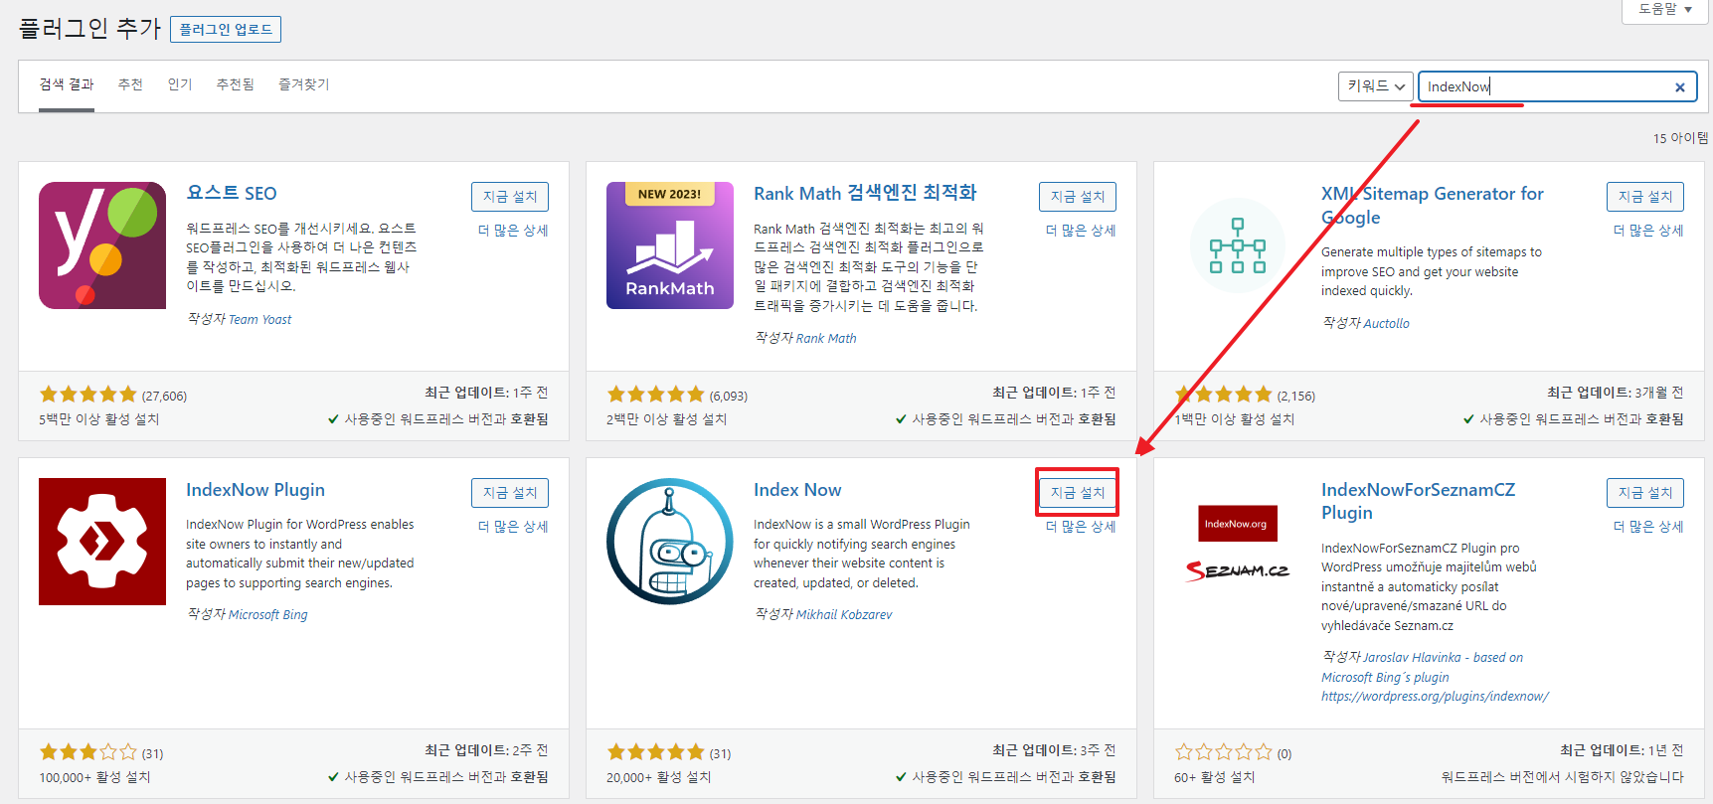This screenshot has width=1713, height=804.
Task: Click the IndexNowForSeznamCZ plugin logo
Action: (1238, 543)
